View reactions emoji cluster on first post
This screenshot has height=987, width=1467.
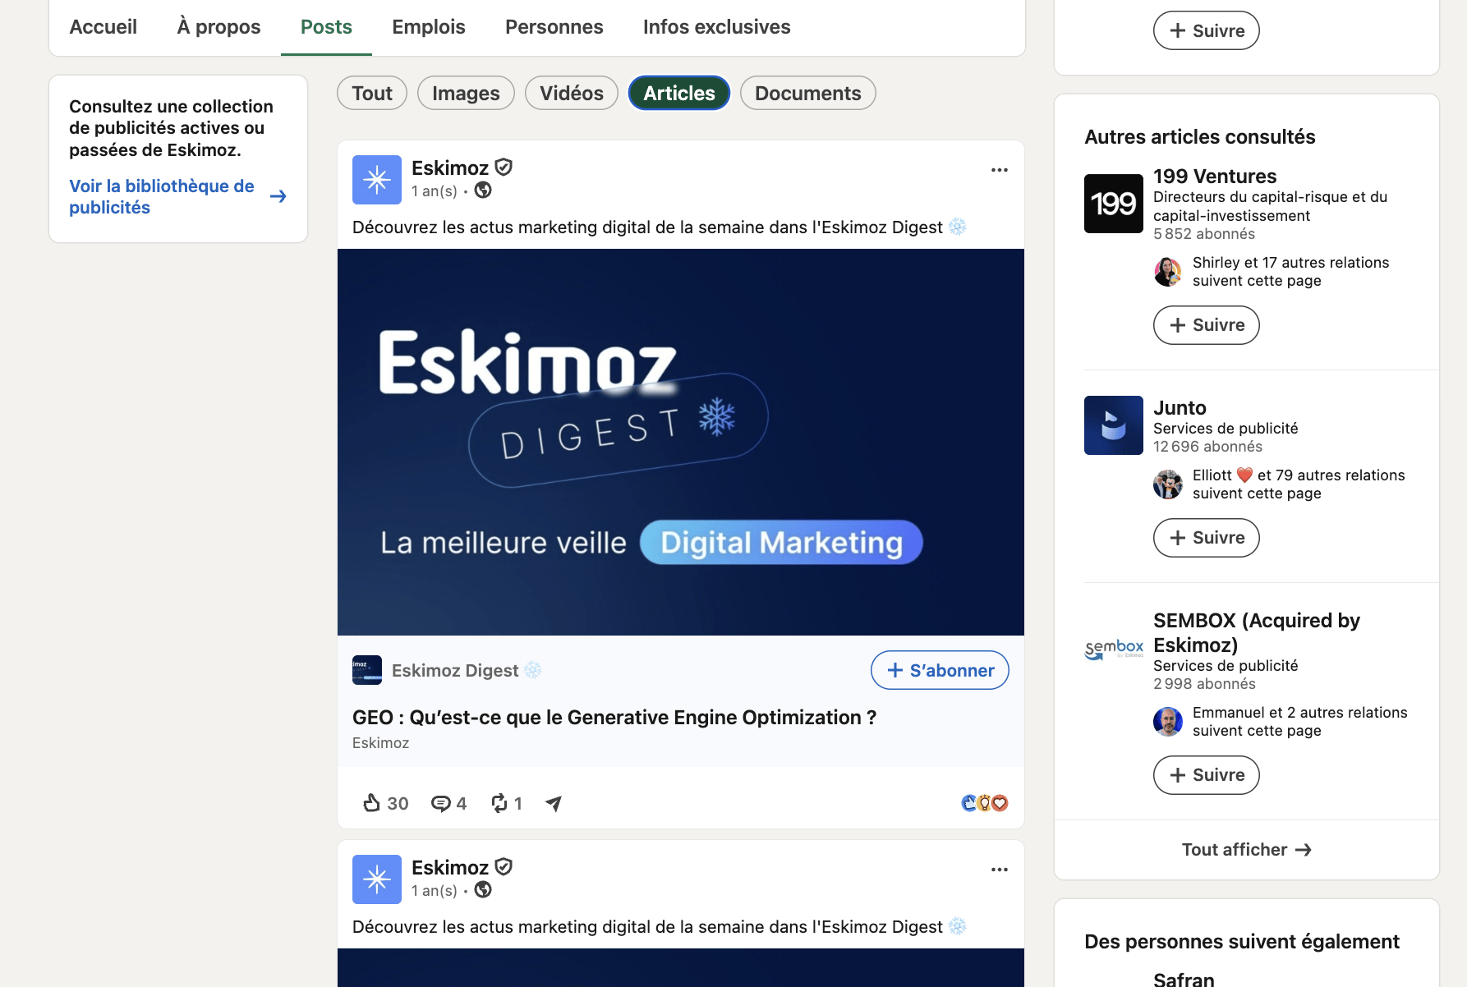tap(984, 803)
